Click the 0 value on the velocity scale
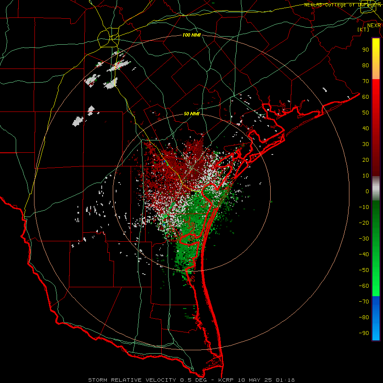Screen dimensions: 383x383 (x=367, y=191)
